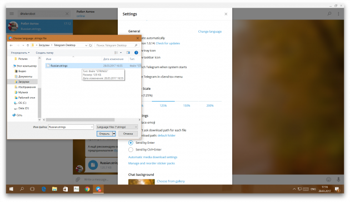Click the microphone voice message icon
This screenshot has width=350, height=202.
338,179
